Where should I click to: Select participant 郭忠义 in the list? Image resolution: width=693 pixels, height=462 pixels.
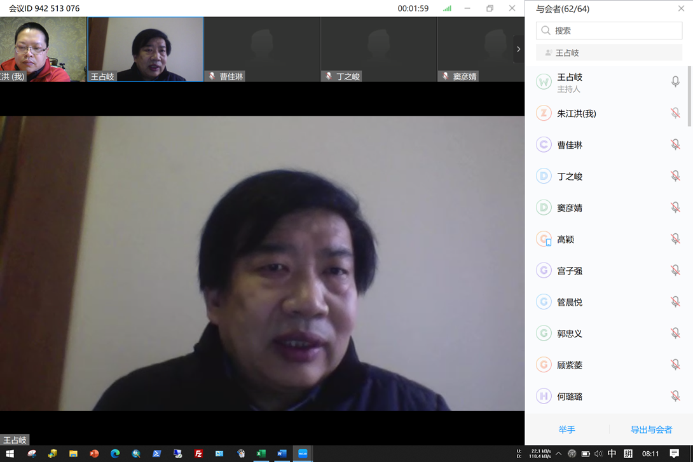tap(570, 334)
